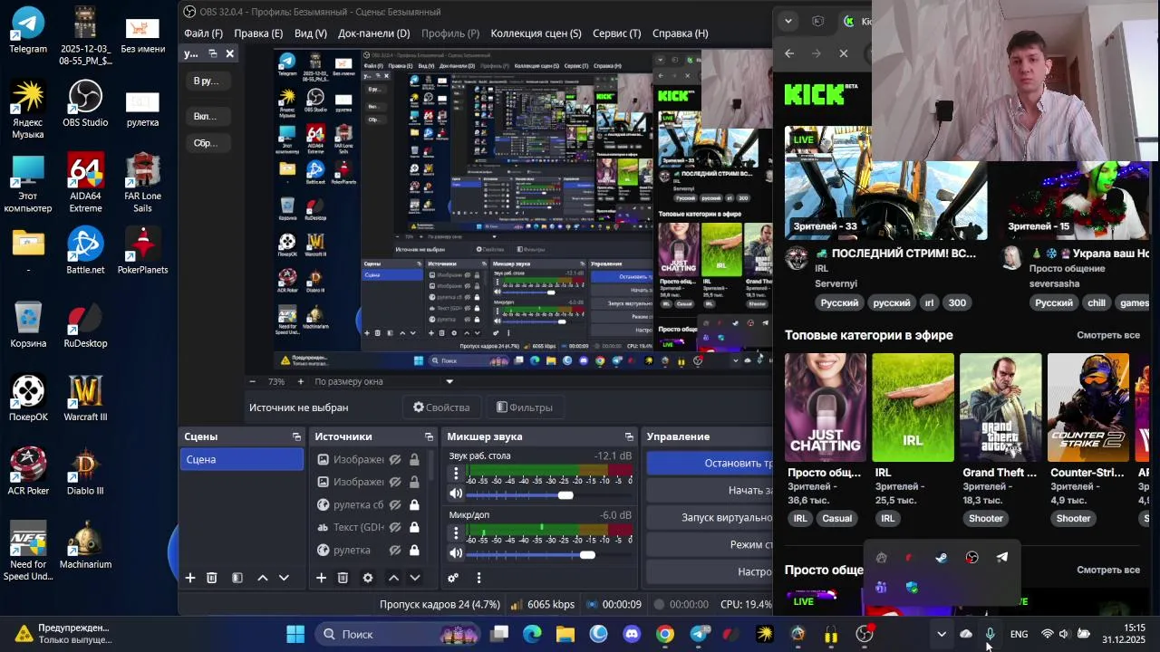Image resolution: width=1160 pixels, height=652 pixels.
Task: Open the AIDA64 Extreme desktop shortcut
Action: point(85,184)
